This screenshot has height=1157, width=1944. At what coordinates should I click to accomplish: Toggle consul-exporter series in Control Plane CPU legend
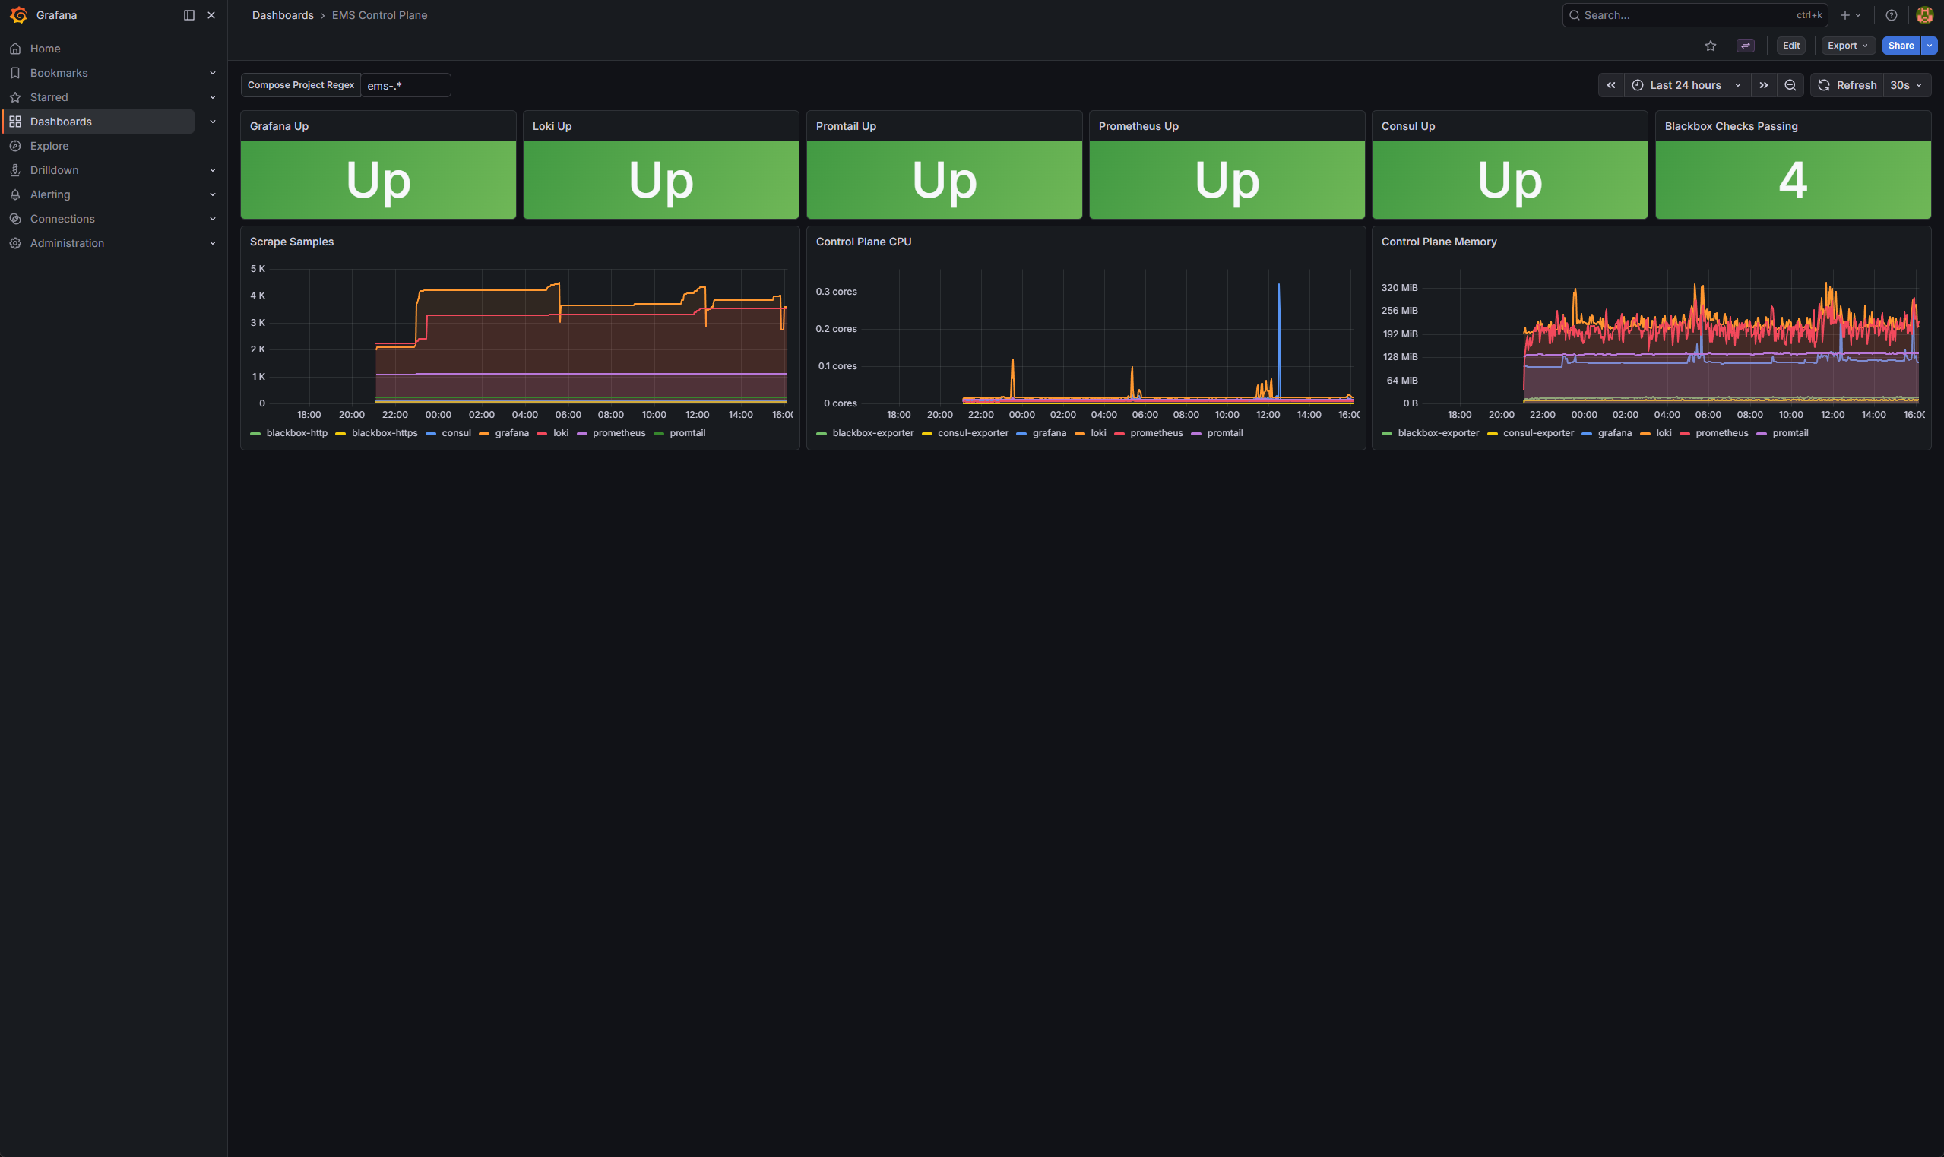point(973,433)
